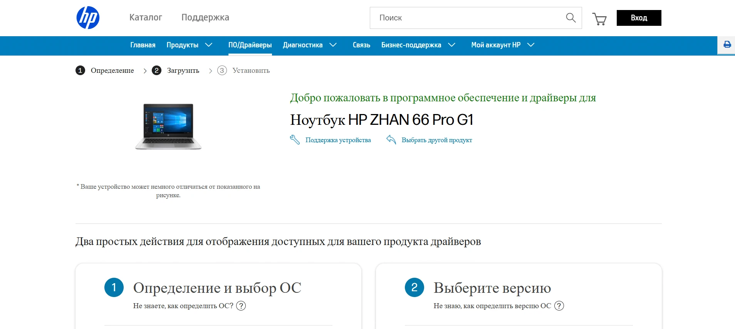Go to Главная in navigation bar
735x329 pixels.
pyautogui.click(x=143, y=45)
